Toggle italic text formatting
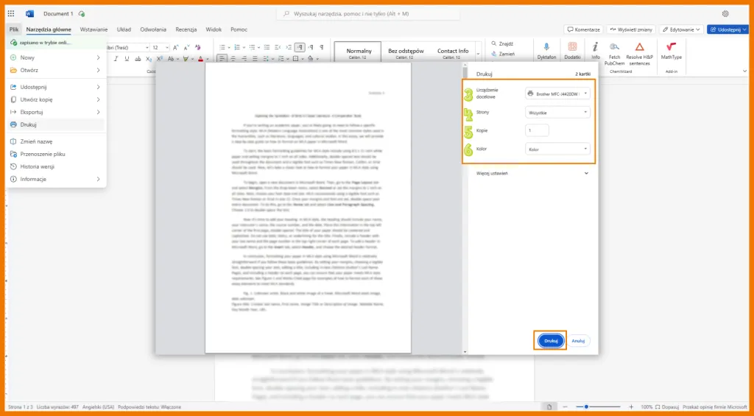 click(x=116, y=58)
